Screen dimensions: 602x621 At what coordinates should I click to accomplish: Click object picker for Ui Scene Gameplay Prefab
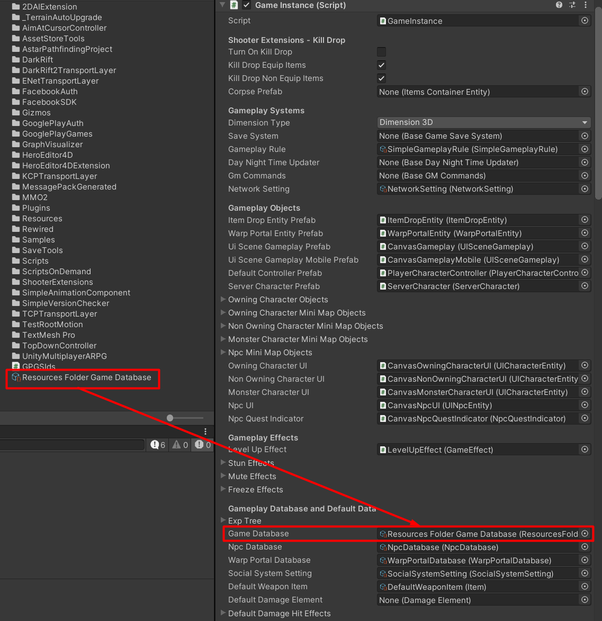point(585,246)
